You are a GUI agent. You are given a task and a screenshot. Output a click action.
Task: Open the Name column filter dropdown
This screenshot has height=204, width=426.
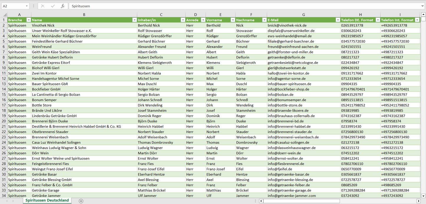tap(134, 20)
